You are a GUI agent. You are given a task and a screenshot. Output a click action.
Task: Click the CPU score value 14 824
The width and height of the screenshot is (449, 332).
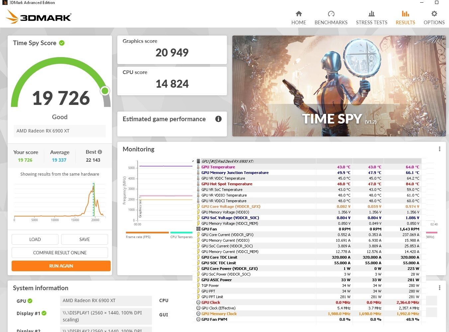(x=172, y=84)
